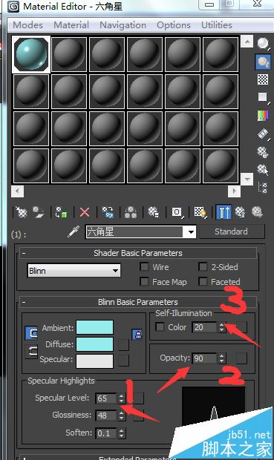Open the material name dropdown arrow
Image resolution: width=274 pixels, height=460 pixels.
click(x=191, y=232)
